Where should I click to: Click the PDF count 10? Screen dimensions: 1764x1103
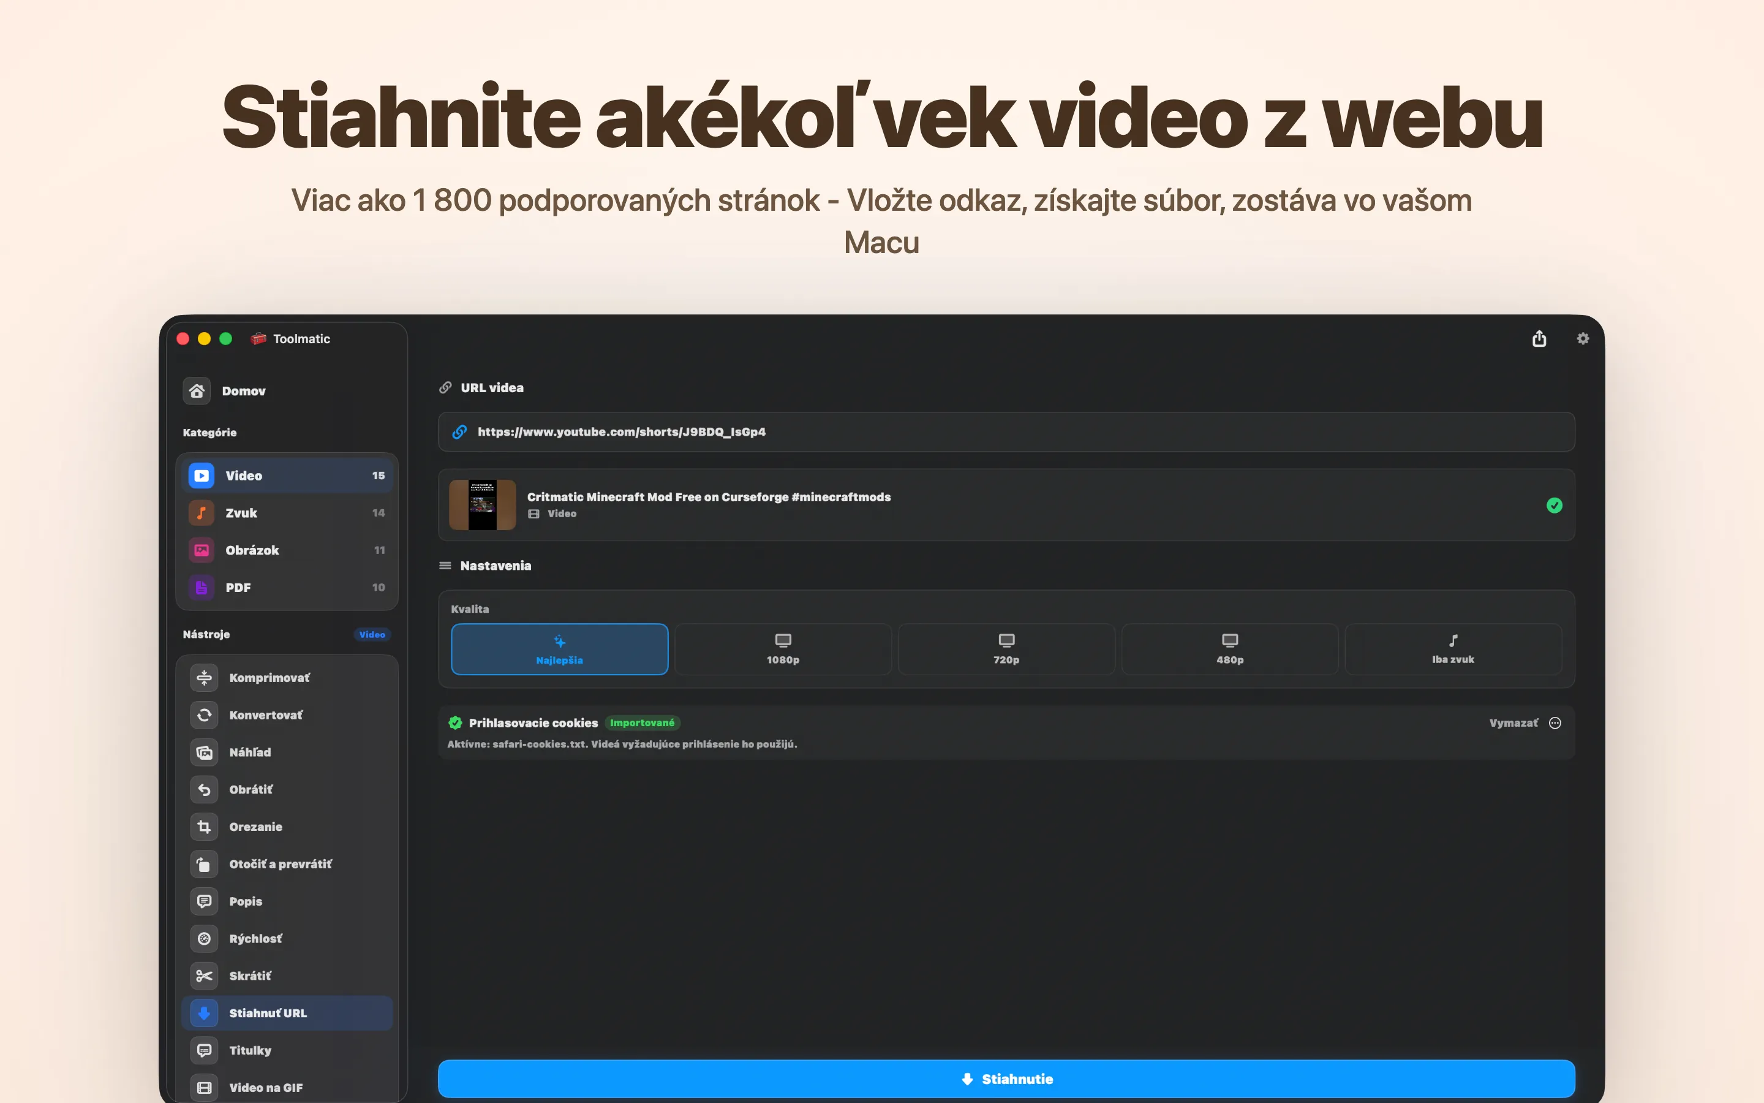(x=379, y=587)
